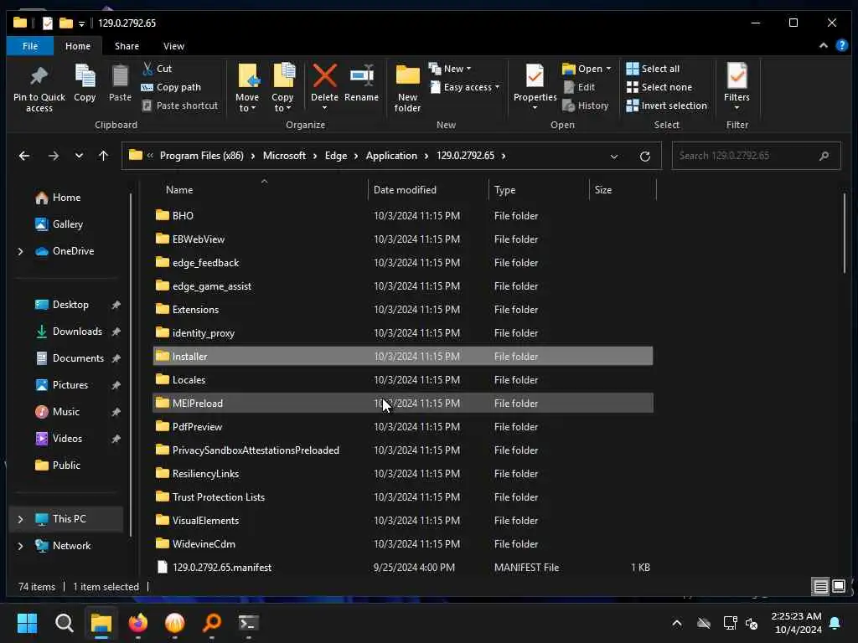Open terminal from taskbar
The image size is (858, 643).
(248, 623)
